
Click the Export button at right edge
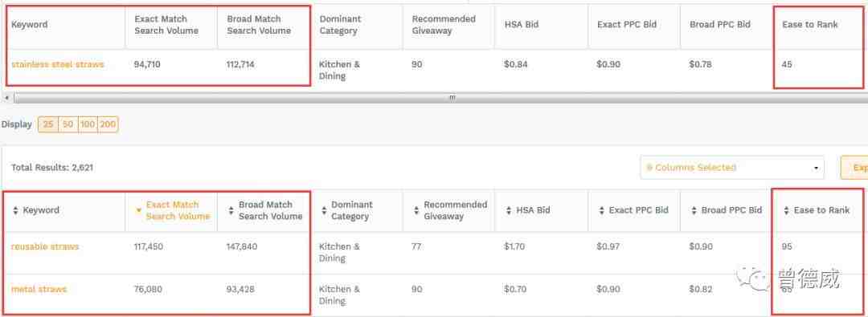pyautogui.click(x=854, y=168)
